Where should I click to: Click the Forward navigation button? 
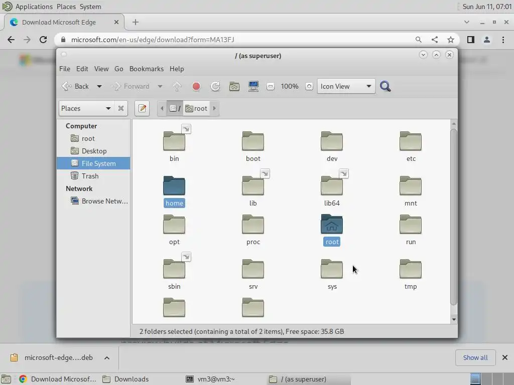131,86
